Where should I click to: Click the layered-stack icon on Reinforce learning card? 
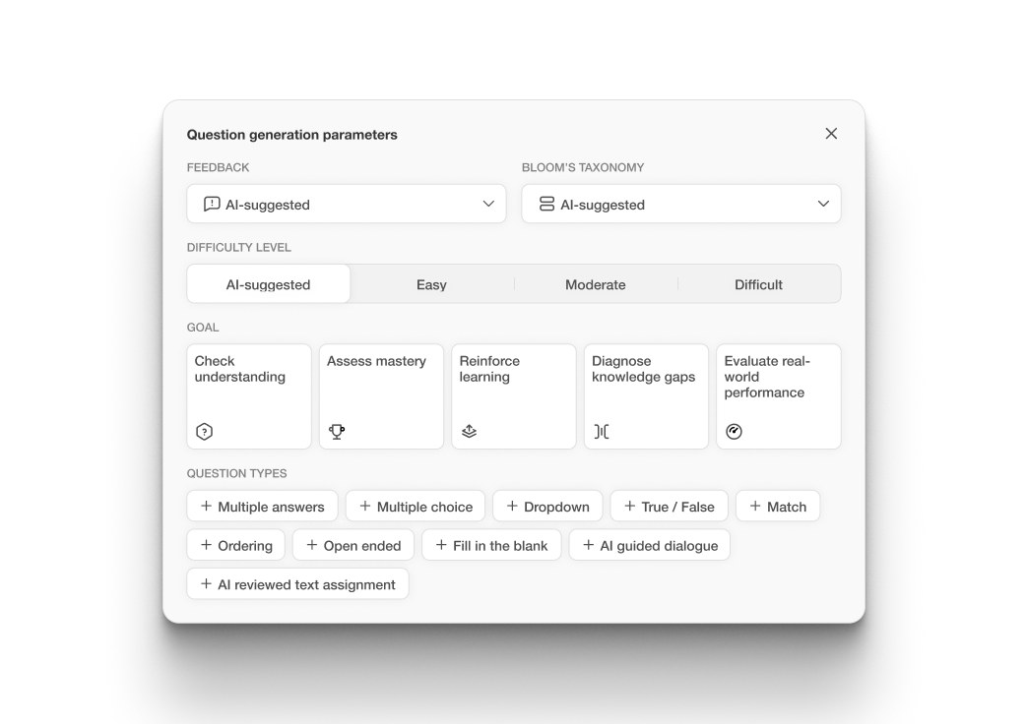coord(468,430)
